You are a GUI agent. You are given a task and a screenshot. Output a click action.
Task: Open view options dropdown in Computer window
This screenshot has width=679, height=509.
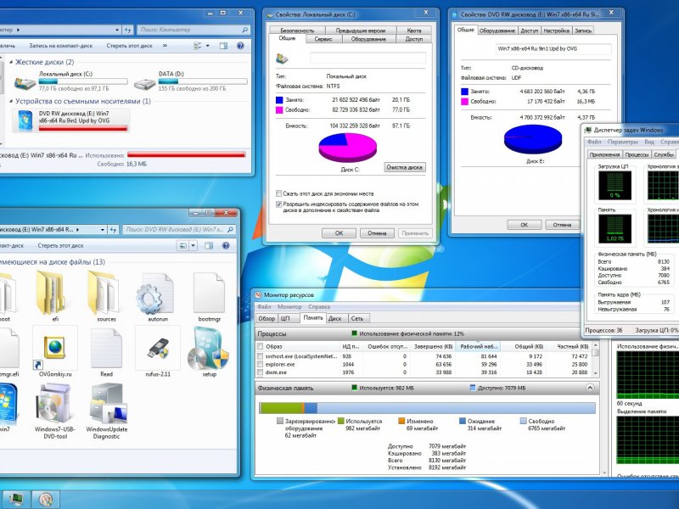207,46
